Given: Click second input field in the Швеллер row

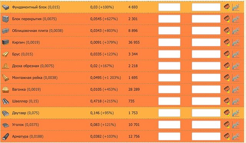Looking at the screenshot, I should click(x=206, y=101).
